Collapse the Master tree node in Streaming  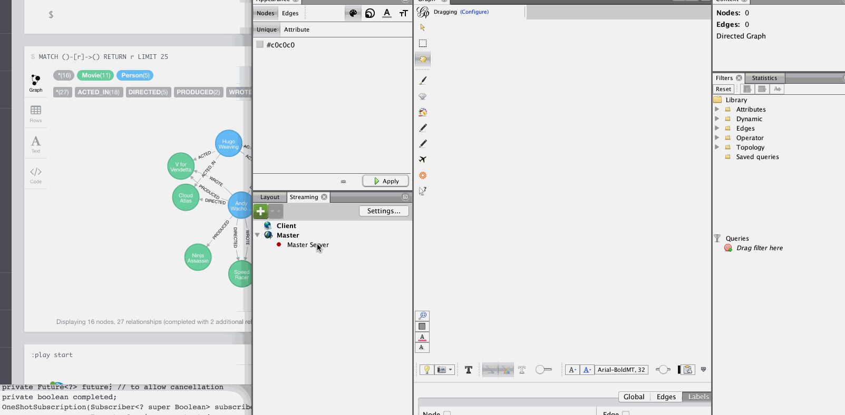[x=257, y=235]
